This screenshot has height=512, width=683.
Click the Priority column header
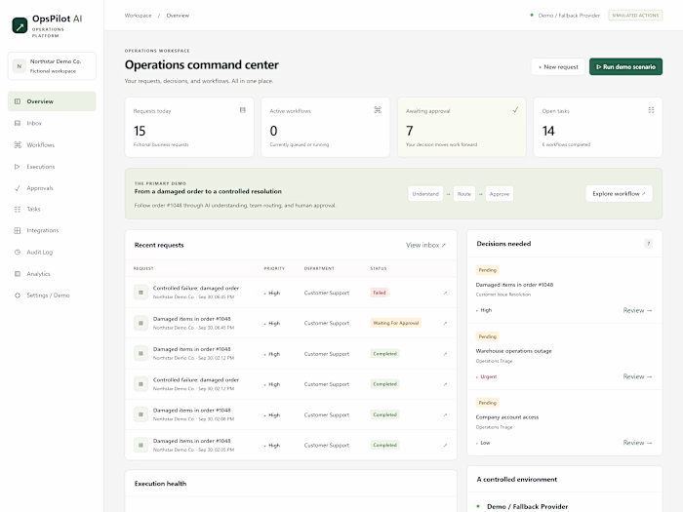274,268
